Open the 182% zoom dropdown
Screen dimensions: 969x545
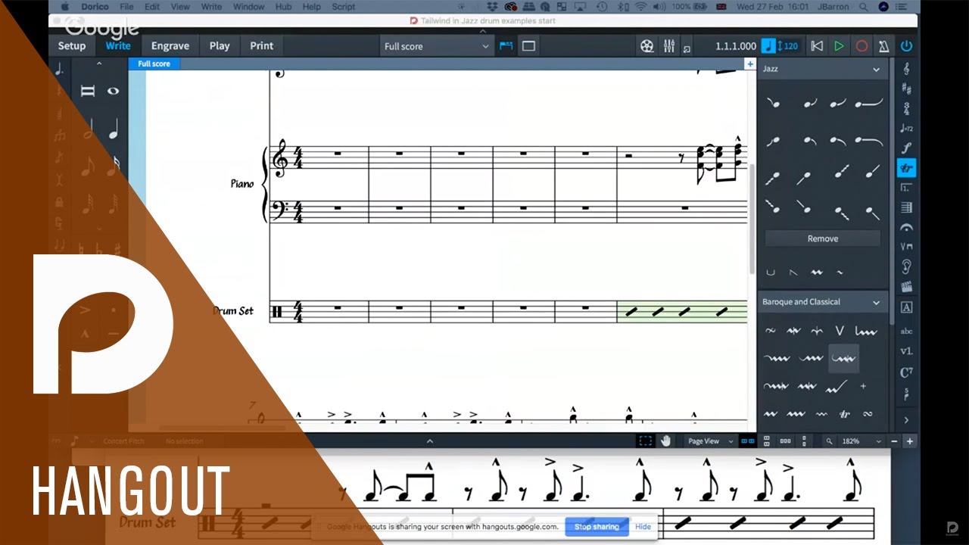click(x=862, y=441)
